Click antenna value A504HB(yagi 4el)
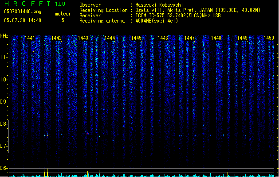 pyautogui.click(x=157, y=21)
